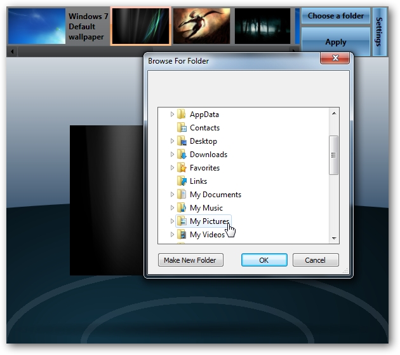Expand the My Documents tree node
The width and height of the screenshot is (400, 355).
point(172,194)
